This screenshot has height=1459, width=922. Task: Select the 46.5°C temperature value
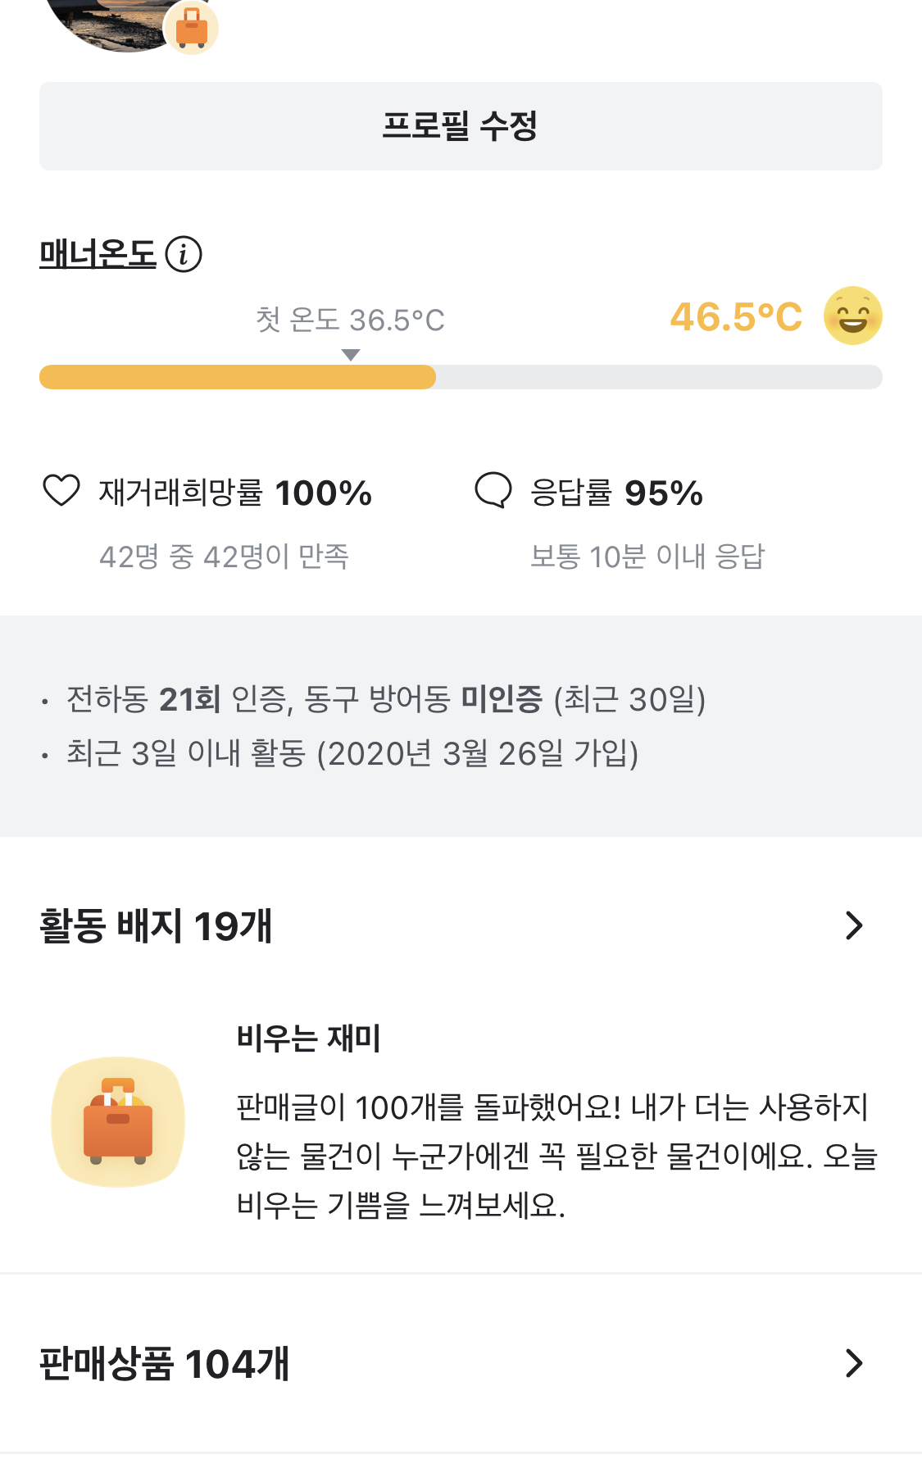736,317
